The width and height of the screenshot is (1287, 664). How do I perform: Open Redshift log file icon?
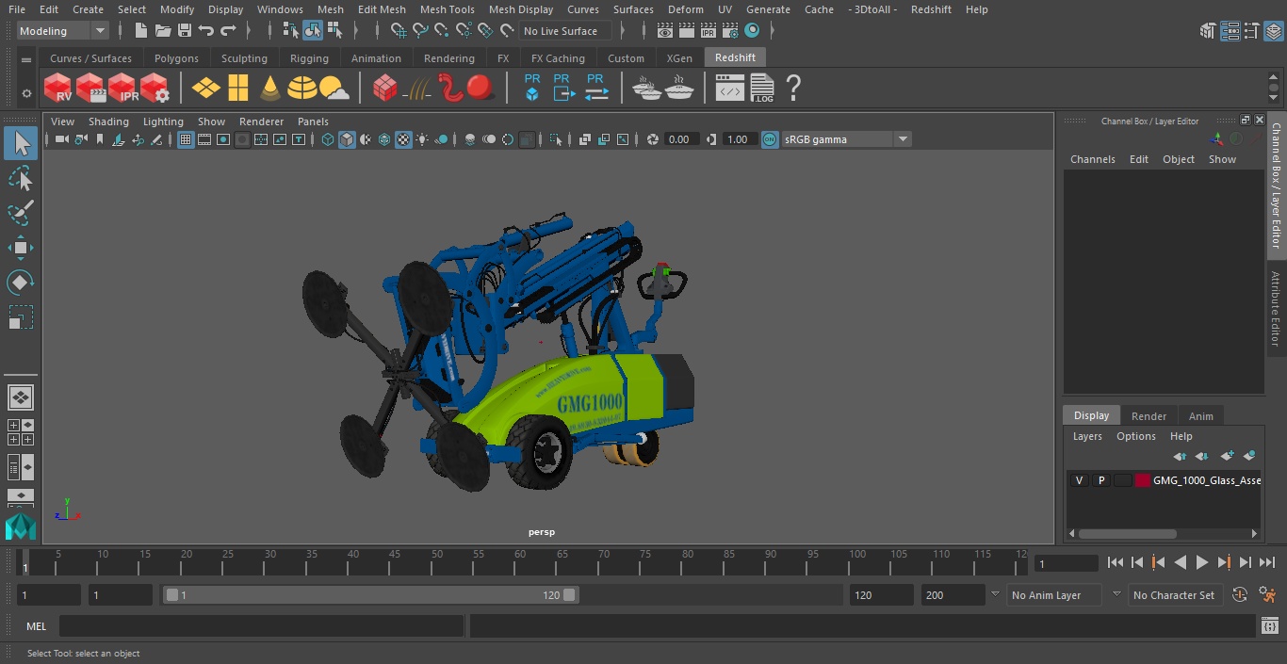tap(761, 89)
